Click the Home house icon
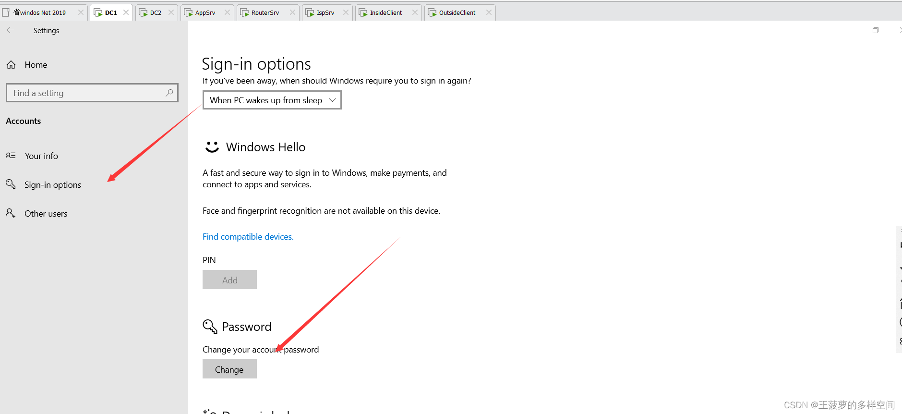Image resolution: width=902 pixels, height=414 pixels. click(11, 64)
